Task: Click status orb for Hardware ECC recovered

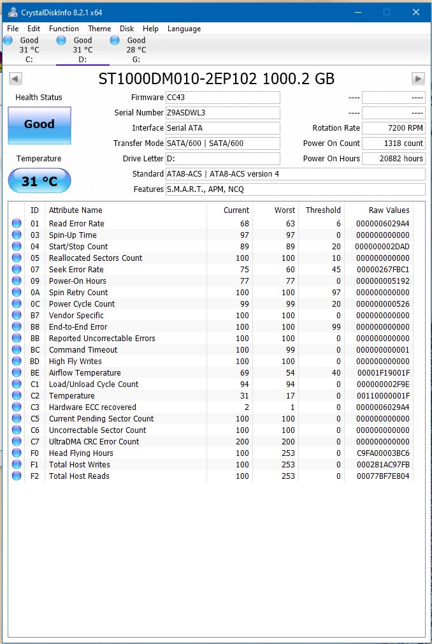Action: click(x=17, y=407)
